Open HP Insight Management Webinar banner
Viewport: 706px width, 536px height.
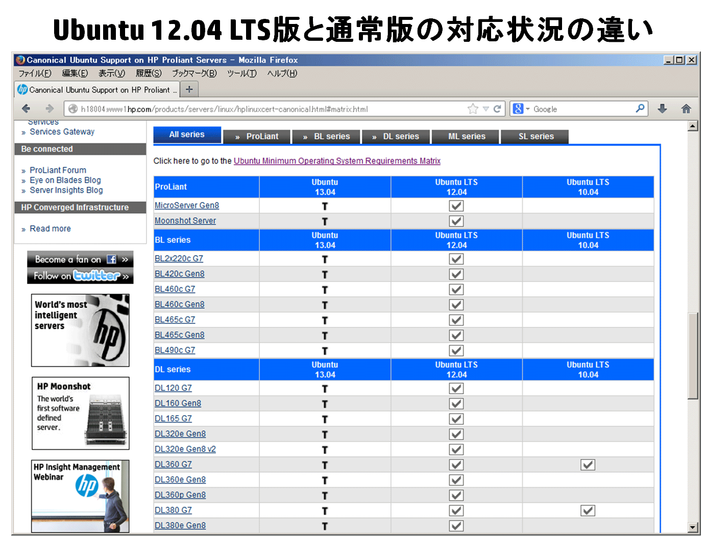[x=80, y=496]
